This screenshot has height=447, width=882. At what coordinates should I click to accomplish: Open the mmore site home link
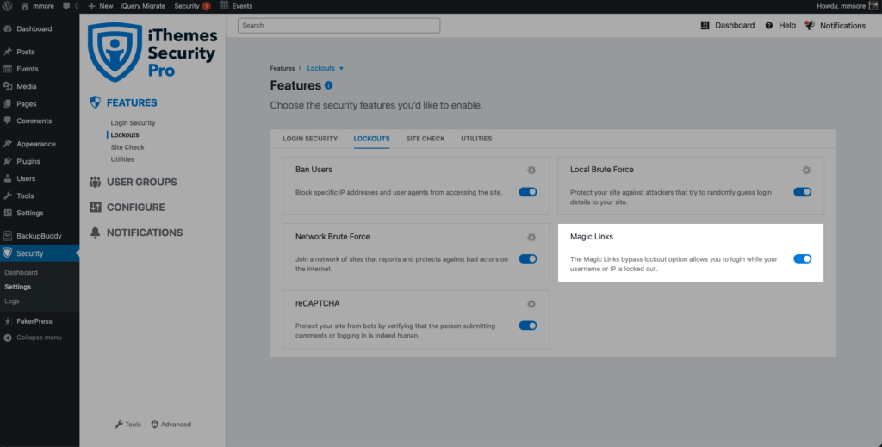click(37, 6)
